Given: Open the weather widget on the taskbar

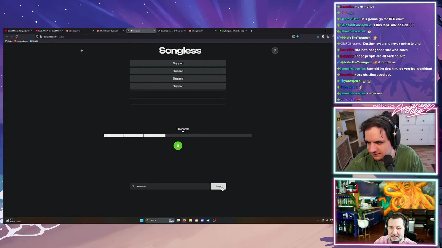Looking at the screenshot, I should click(x=13, y=220).
